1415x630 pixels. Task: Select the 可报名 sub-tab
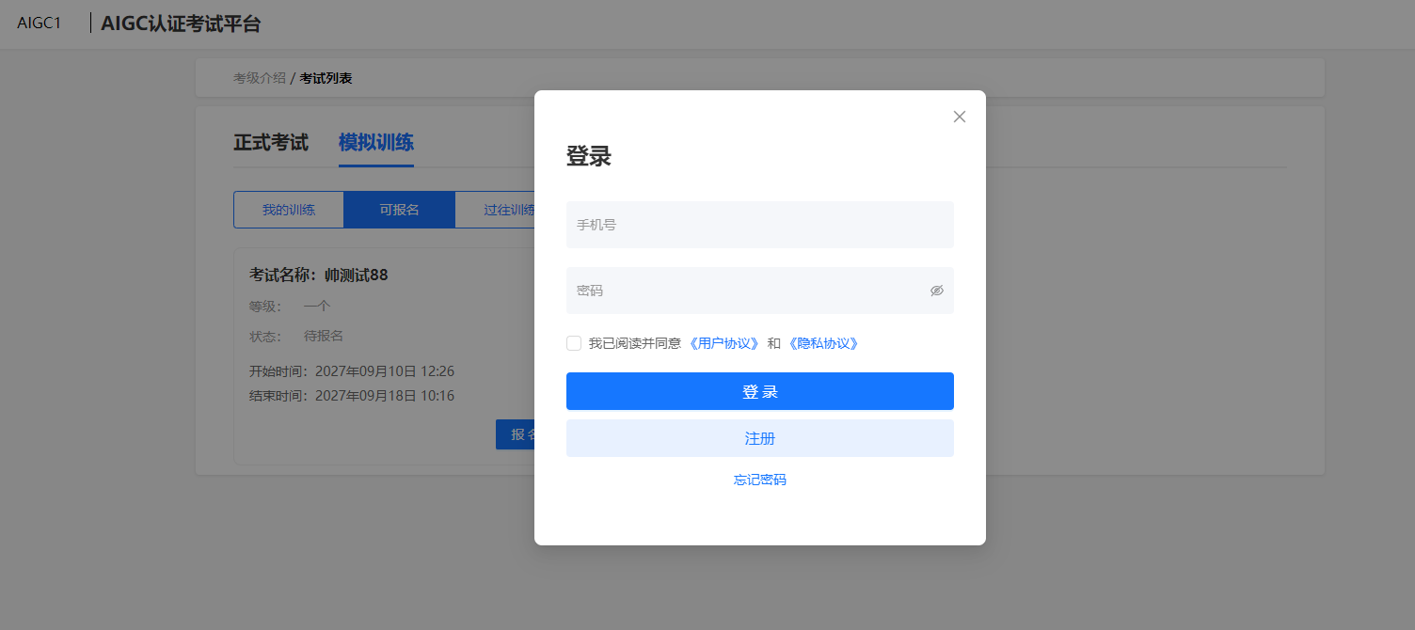[x=400, y=210]
